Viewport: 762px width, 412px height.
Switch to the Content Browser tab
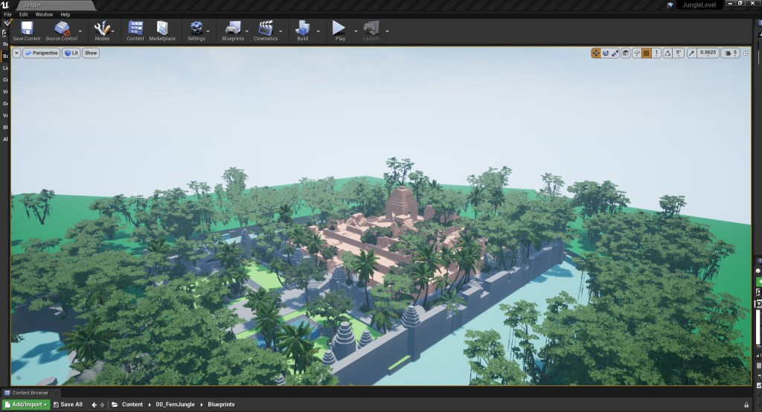pyautogui.click(x=30, y=393)
